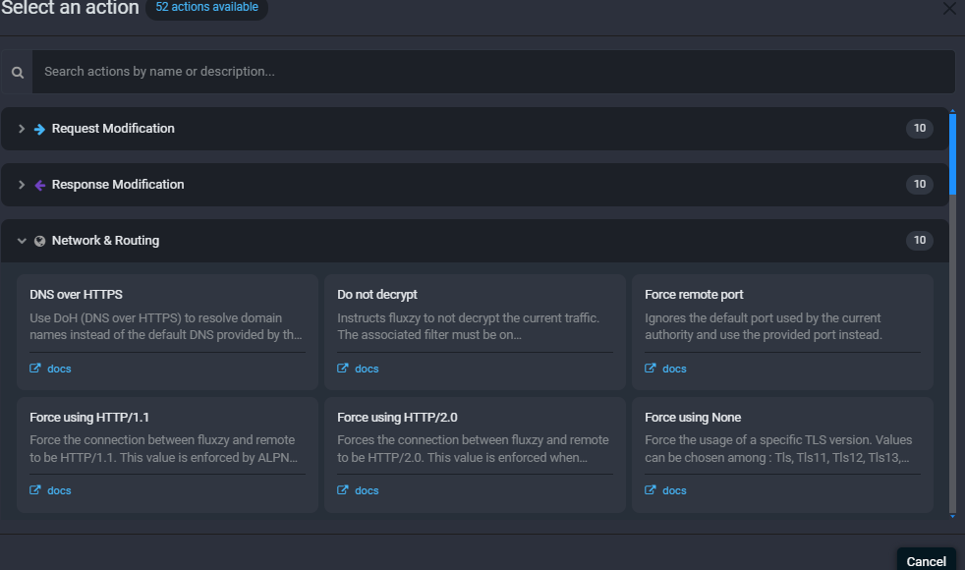Screen dimensions: 965x570
Task: Click the search magnifier icon
Action: [18, 73]
